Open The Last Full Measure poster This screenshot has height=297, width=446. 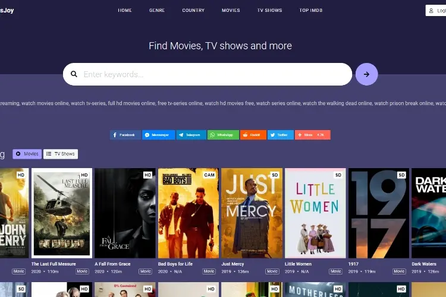point(62,213)
